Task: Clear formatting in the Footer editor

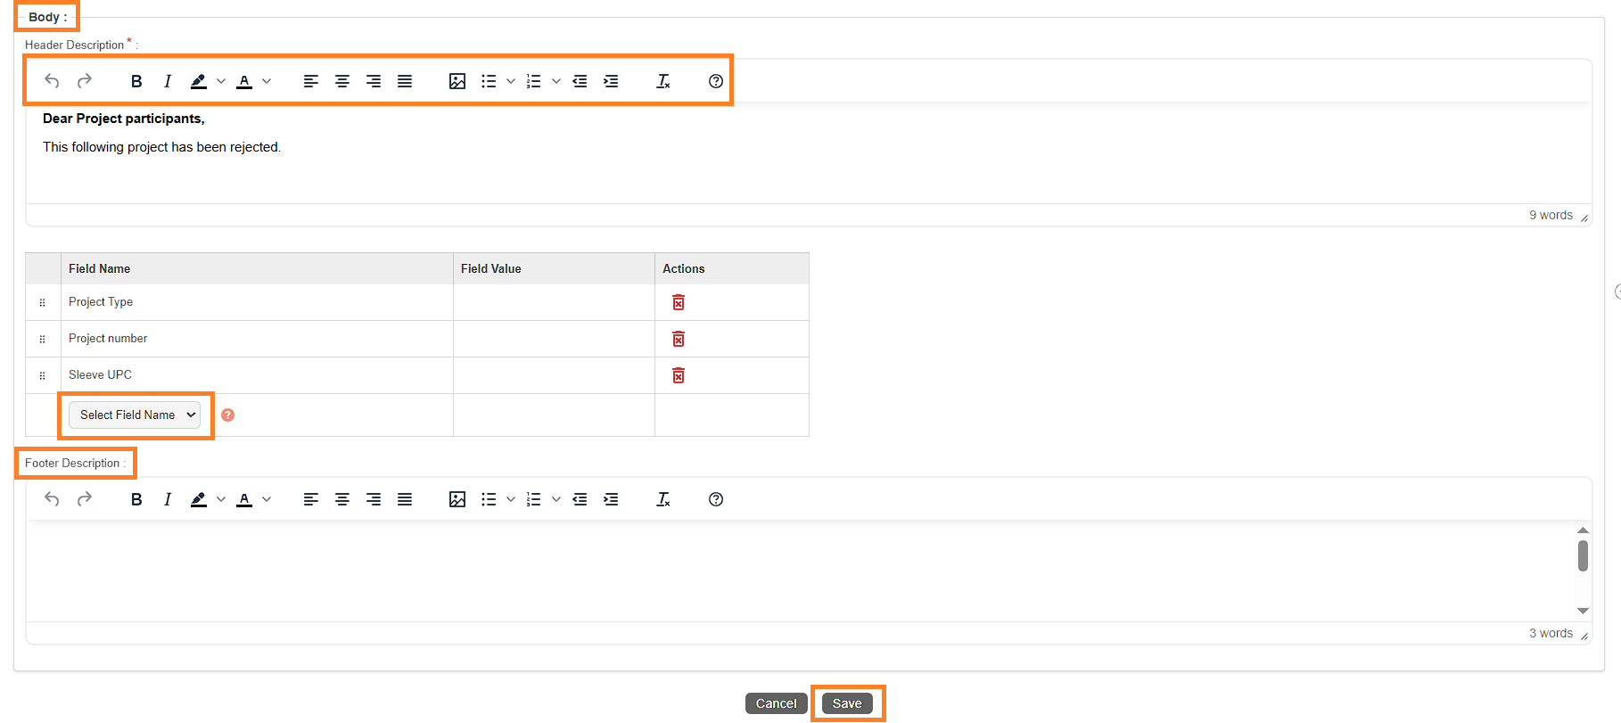Action: 663,499
